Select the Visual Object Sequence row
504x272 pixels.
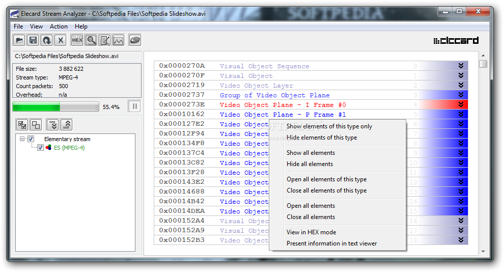[311, 66]
